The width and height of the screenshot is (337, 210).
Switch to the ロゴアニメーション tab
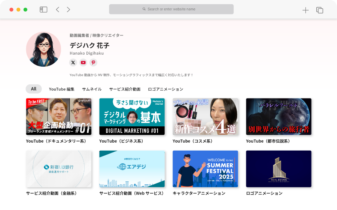(x=166, y=89)
